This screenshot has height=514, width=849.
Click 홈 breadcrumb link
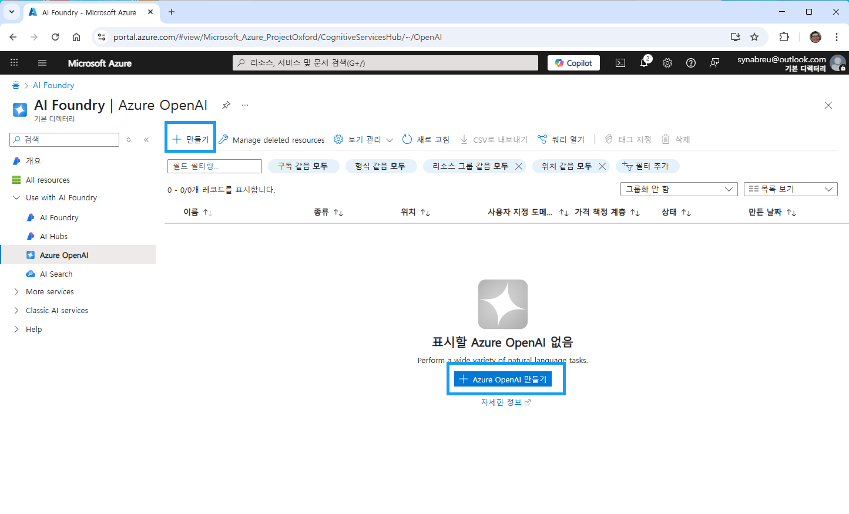pos(15,85)
